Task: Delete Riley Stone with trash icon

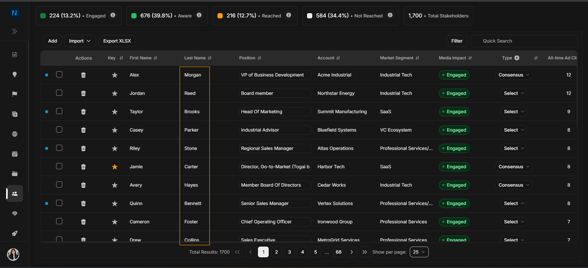Action: (x=83, y=148)
